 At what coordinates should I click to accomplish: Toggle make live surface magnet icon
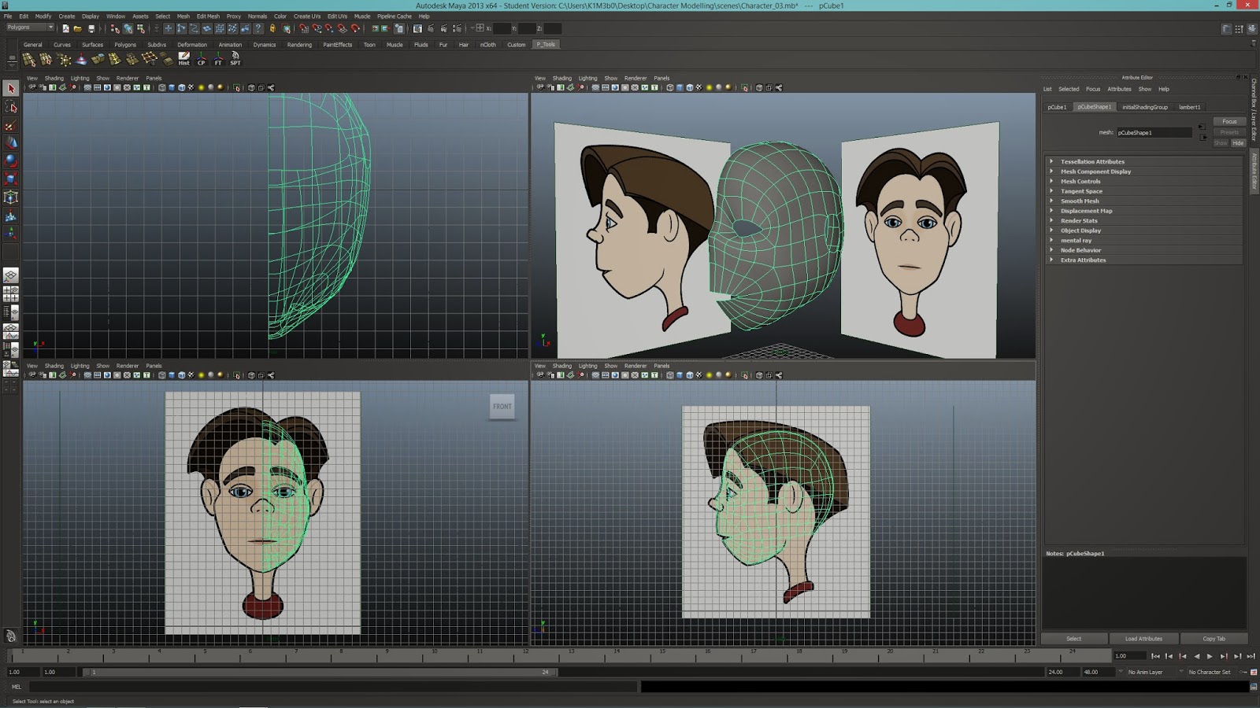point(355,28)
